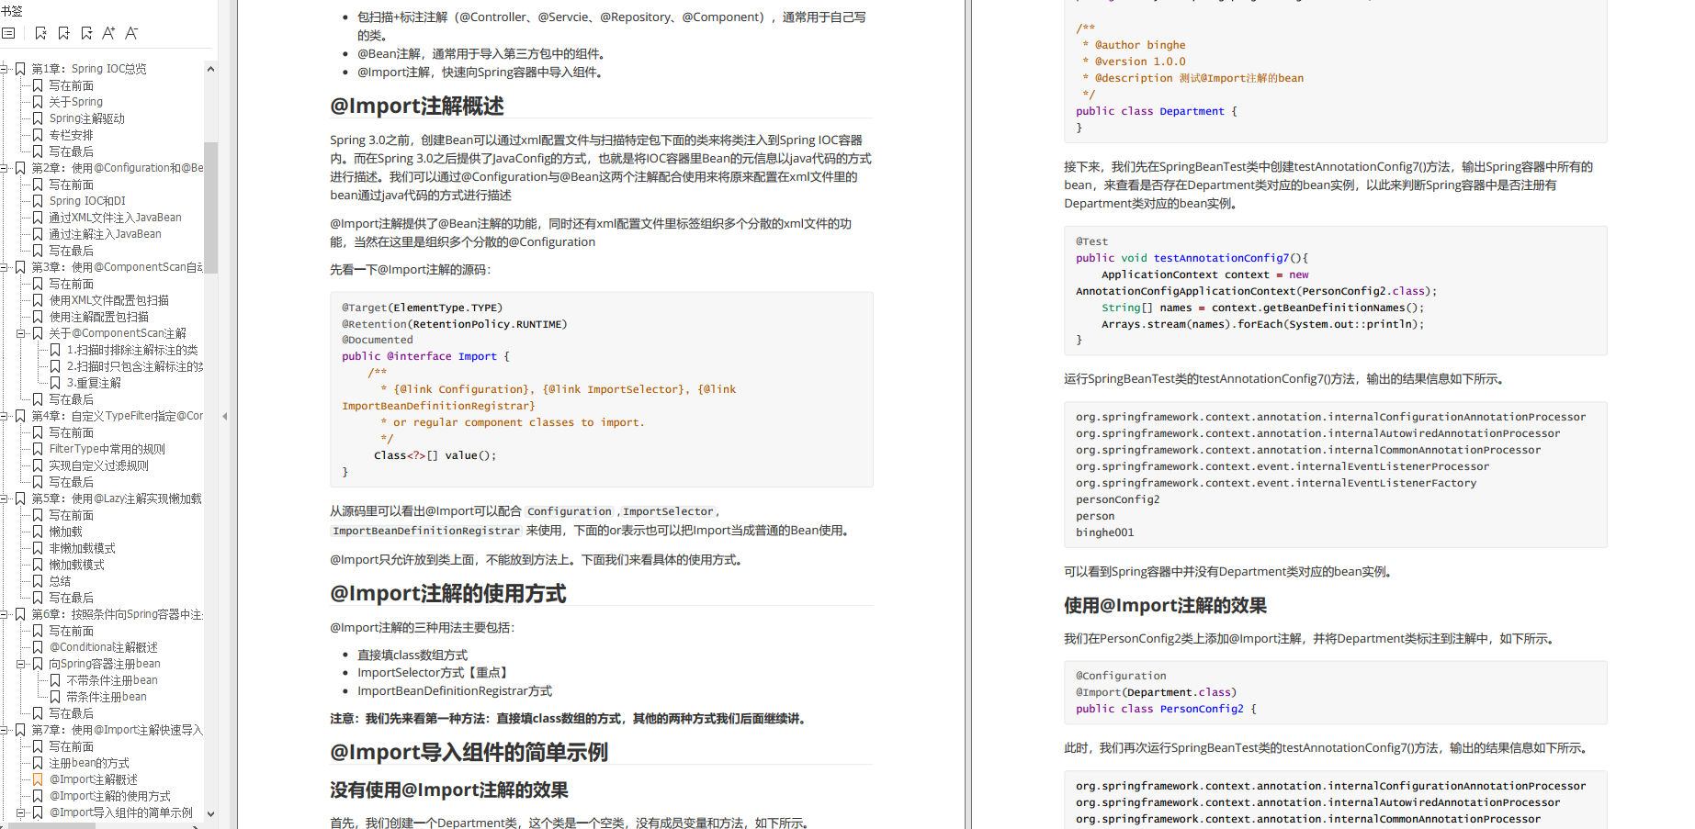The height and width of the screenshot is (829, 1695).
Task: Jump to Spring IOC和DI bookmark
Action: click(87, 201)
